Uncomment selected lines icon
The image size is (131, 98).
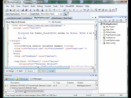pos(50,10)
